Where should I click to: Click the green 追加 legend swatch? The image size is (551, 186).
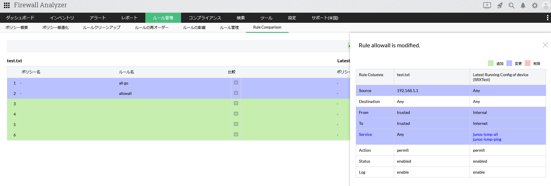pyautogui.click(x=490, y=63)
